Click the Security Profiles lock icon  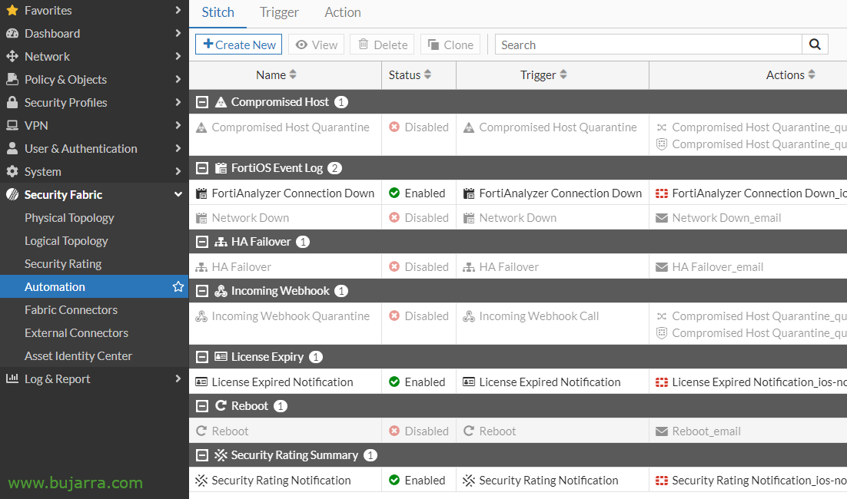coord(12,103)
